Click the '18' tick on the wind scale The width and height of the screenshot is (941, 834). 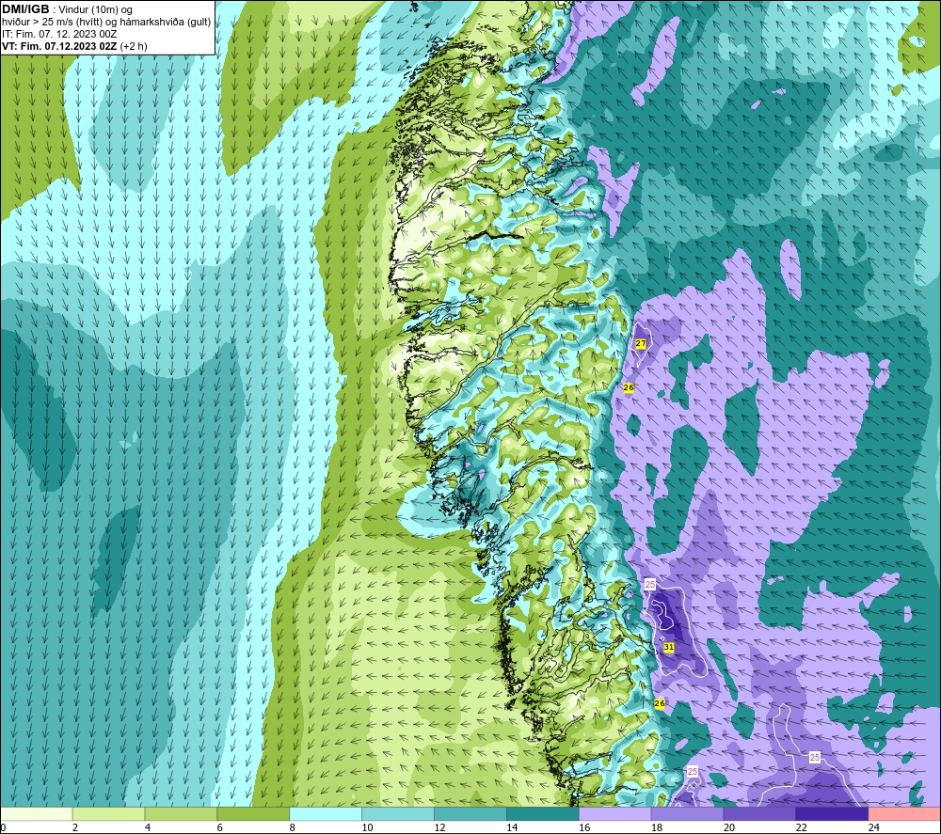657,827
